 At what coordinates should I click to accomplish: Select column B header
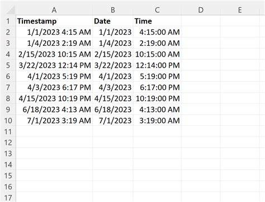(113, 10)
